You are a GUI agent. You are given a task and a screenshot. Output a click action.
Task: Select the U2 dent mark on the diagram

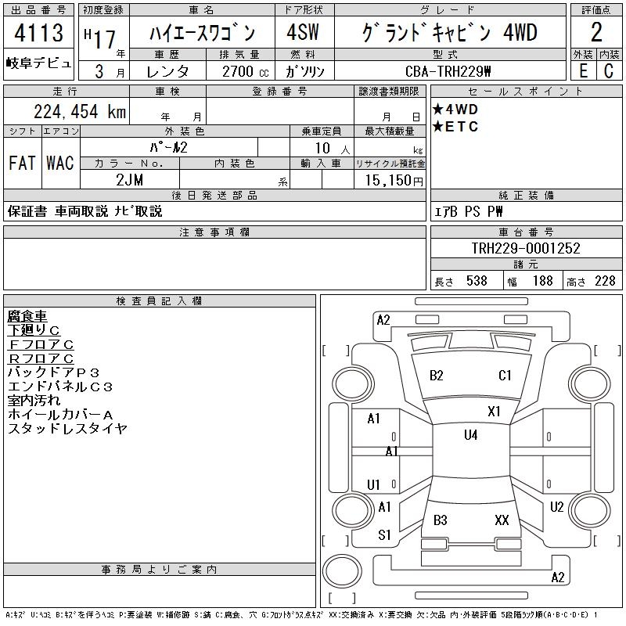click(557, 507)
